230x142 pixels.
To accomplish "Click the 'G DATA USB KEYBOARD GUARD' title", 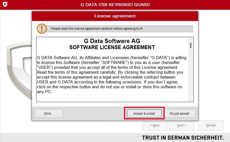I will click(x=115, y=5).
